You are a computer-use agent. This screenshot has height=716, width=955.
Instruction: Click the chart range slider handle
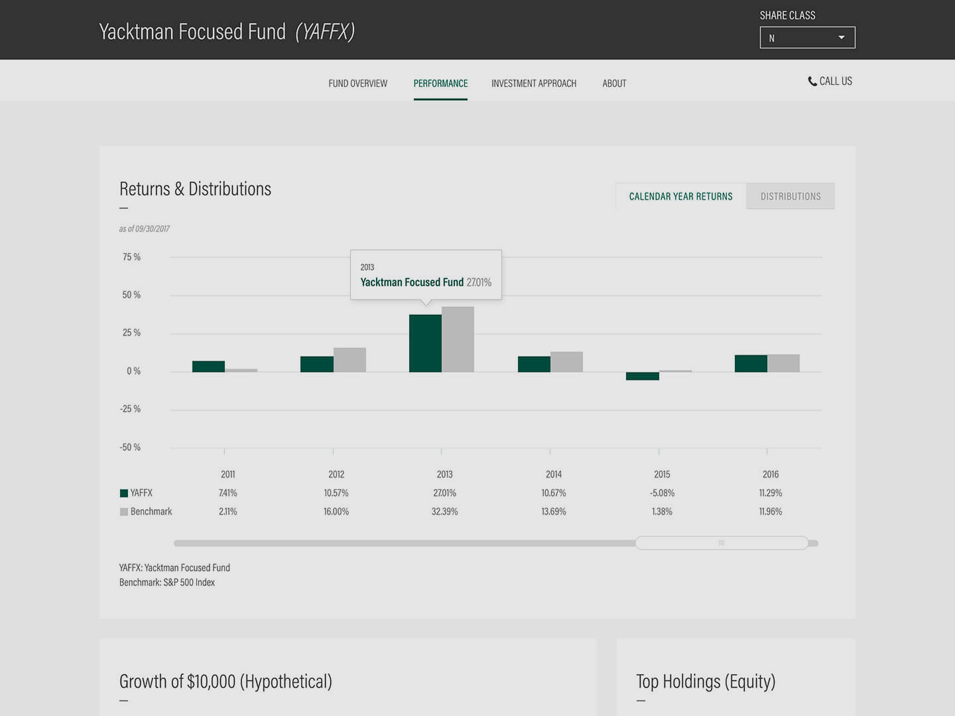[722, 543]
